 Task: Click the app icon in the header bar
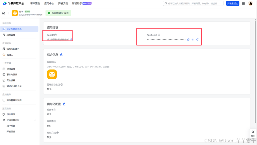click(15, 13)
